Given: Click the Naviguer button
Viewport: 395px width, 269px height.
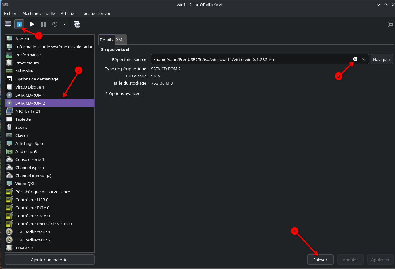Looking at the screenshot, I should coord(381,59).
